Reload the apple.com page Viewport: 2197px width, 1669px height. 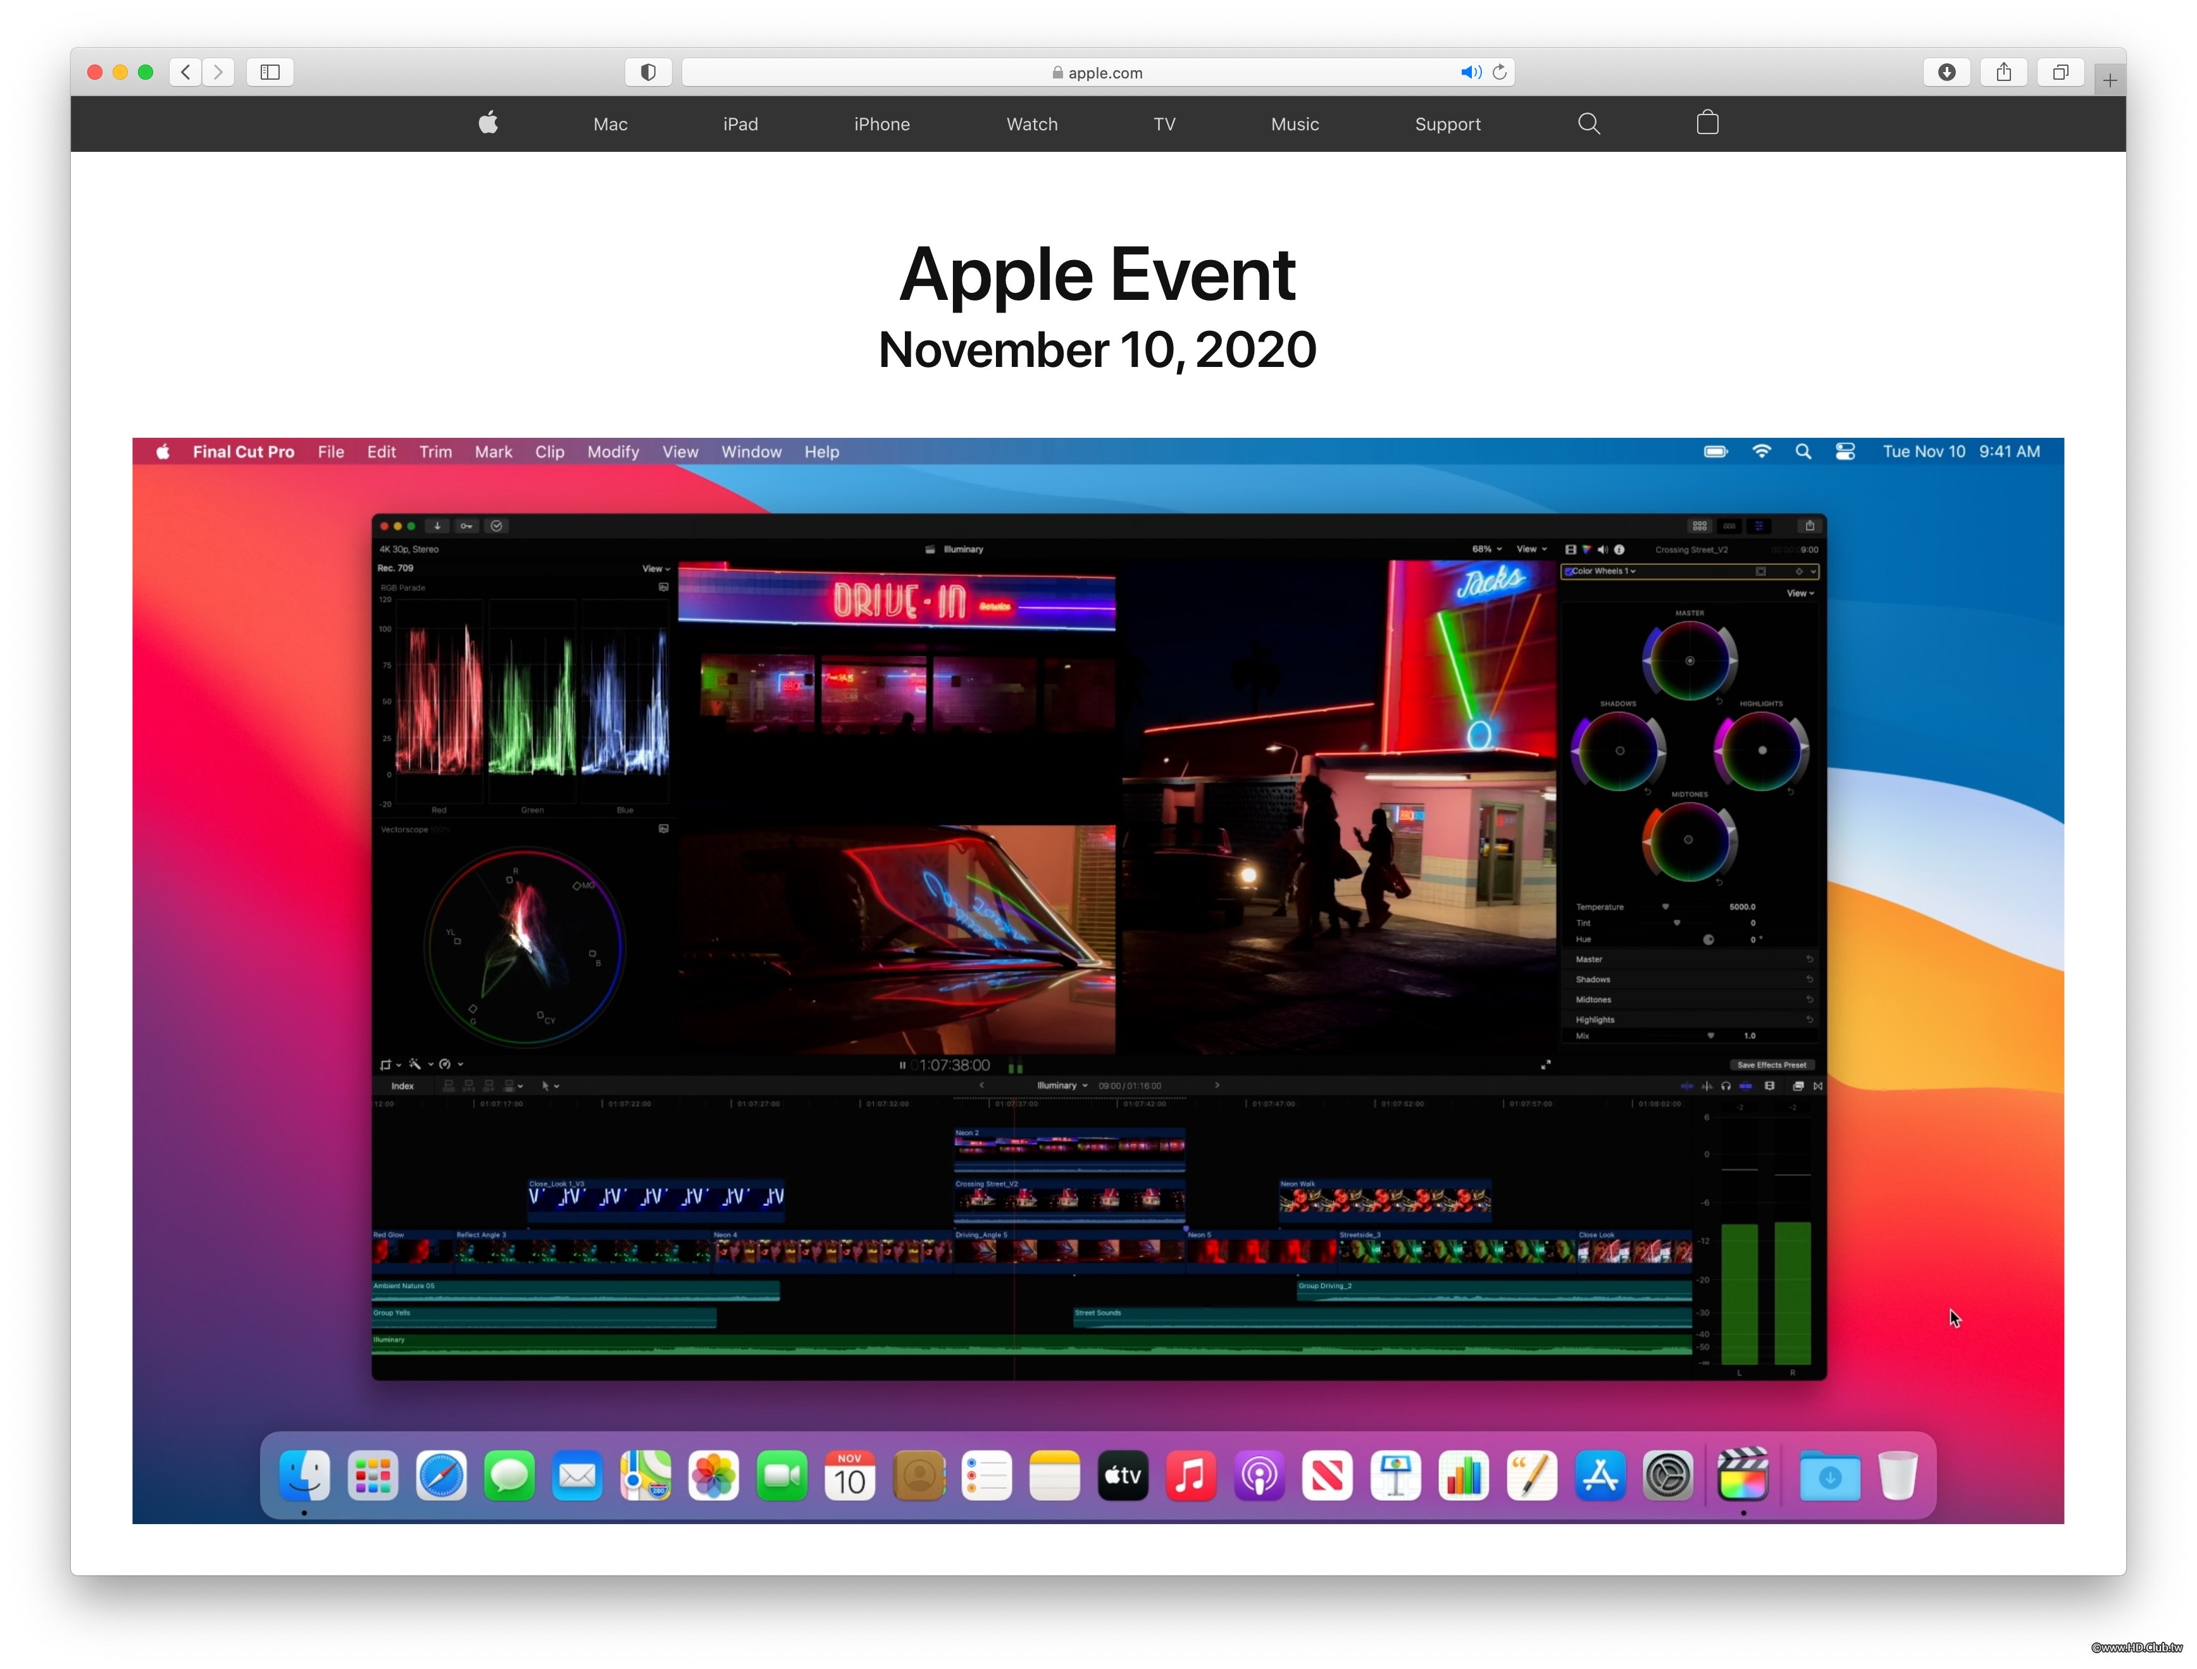pyautogui.click(x=1500, y=71)
